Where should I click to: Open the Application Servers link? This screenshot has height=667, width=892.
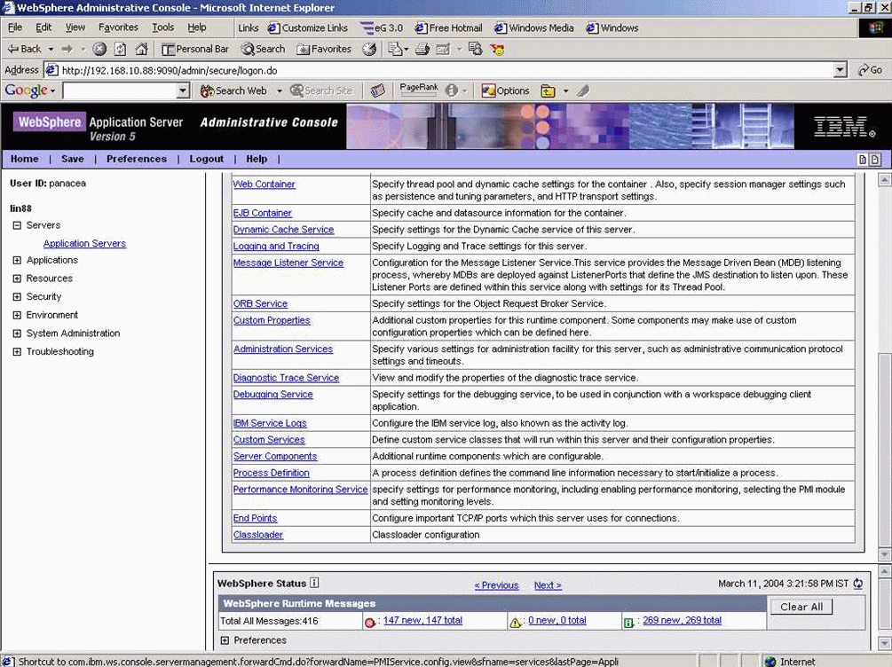pos(85,243)
